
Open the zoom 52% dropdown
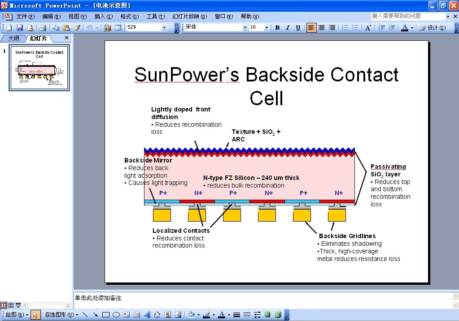tap(164, 28)
